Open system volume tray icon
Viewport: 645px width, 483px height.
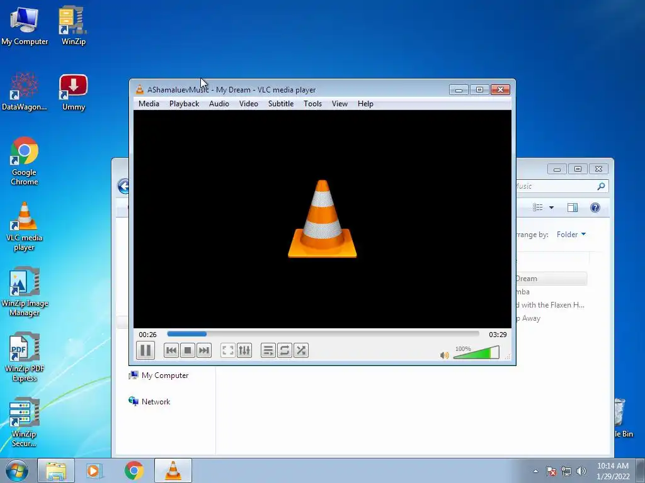pyautogui.click(x=581, y=471)
